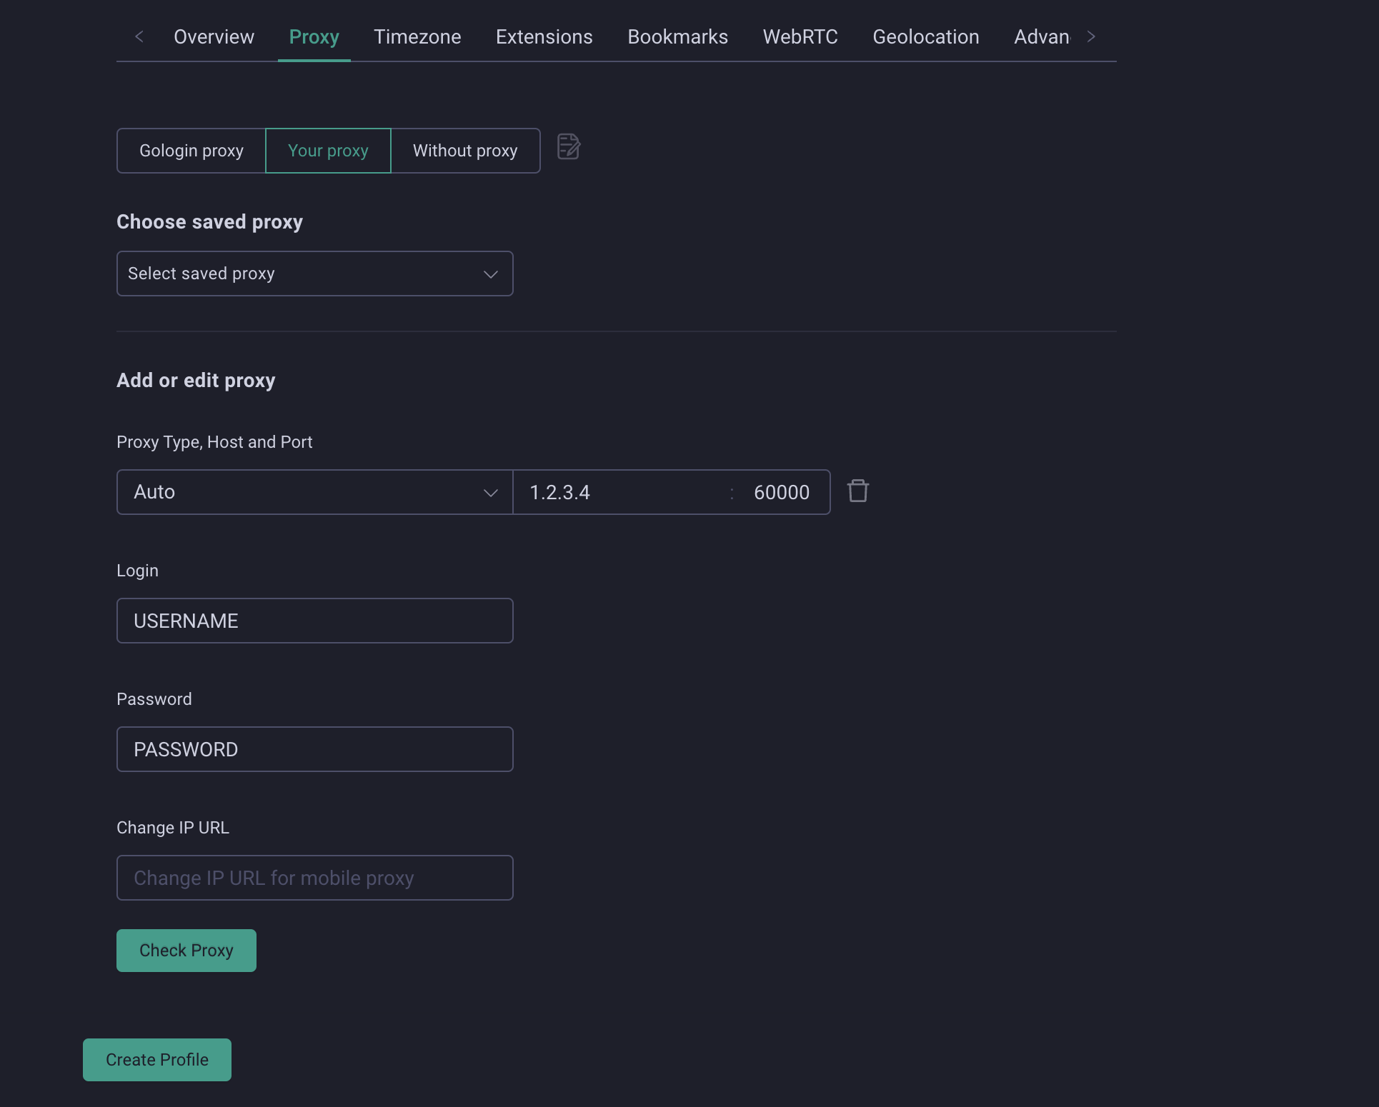Open the Select saved proxy dropdown
The image size is (1379, 1107).
point(314,274)
